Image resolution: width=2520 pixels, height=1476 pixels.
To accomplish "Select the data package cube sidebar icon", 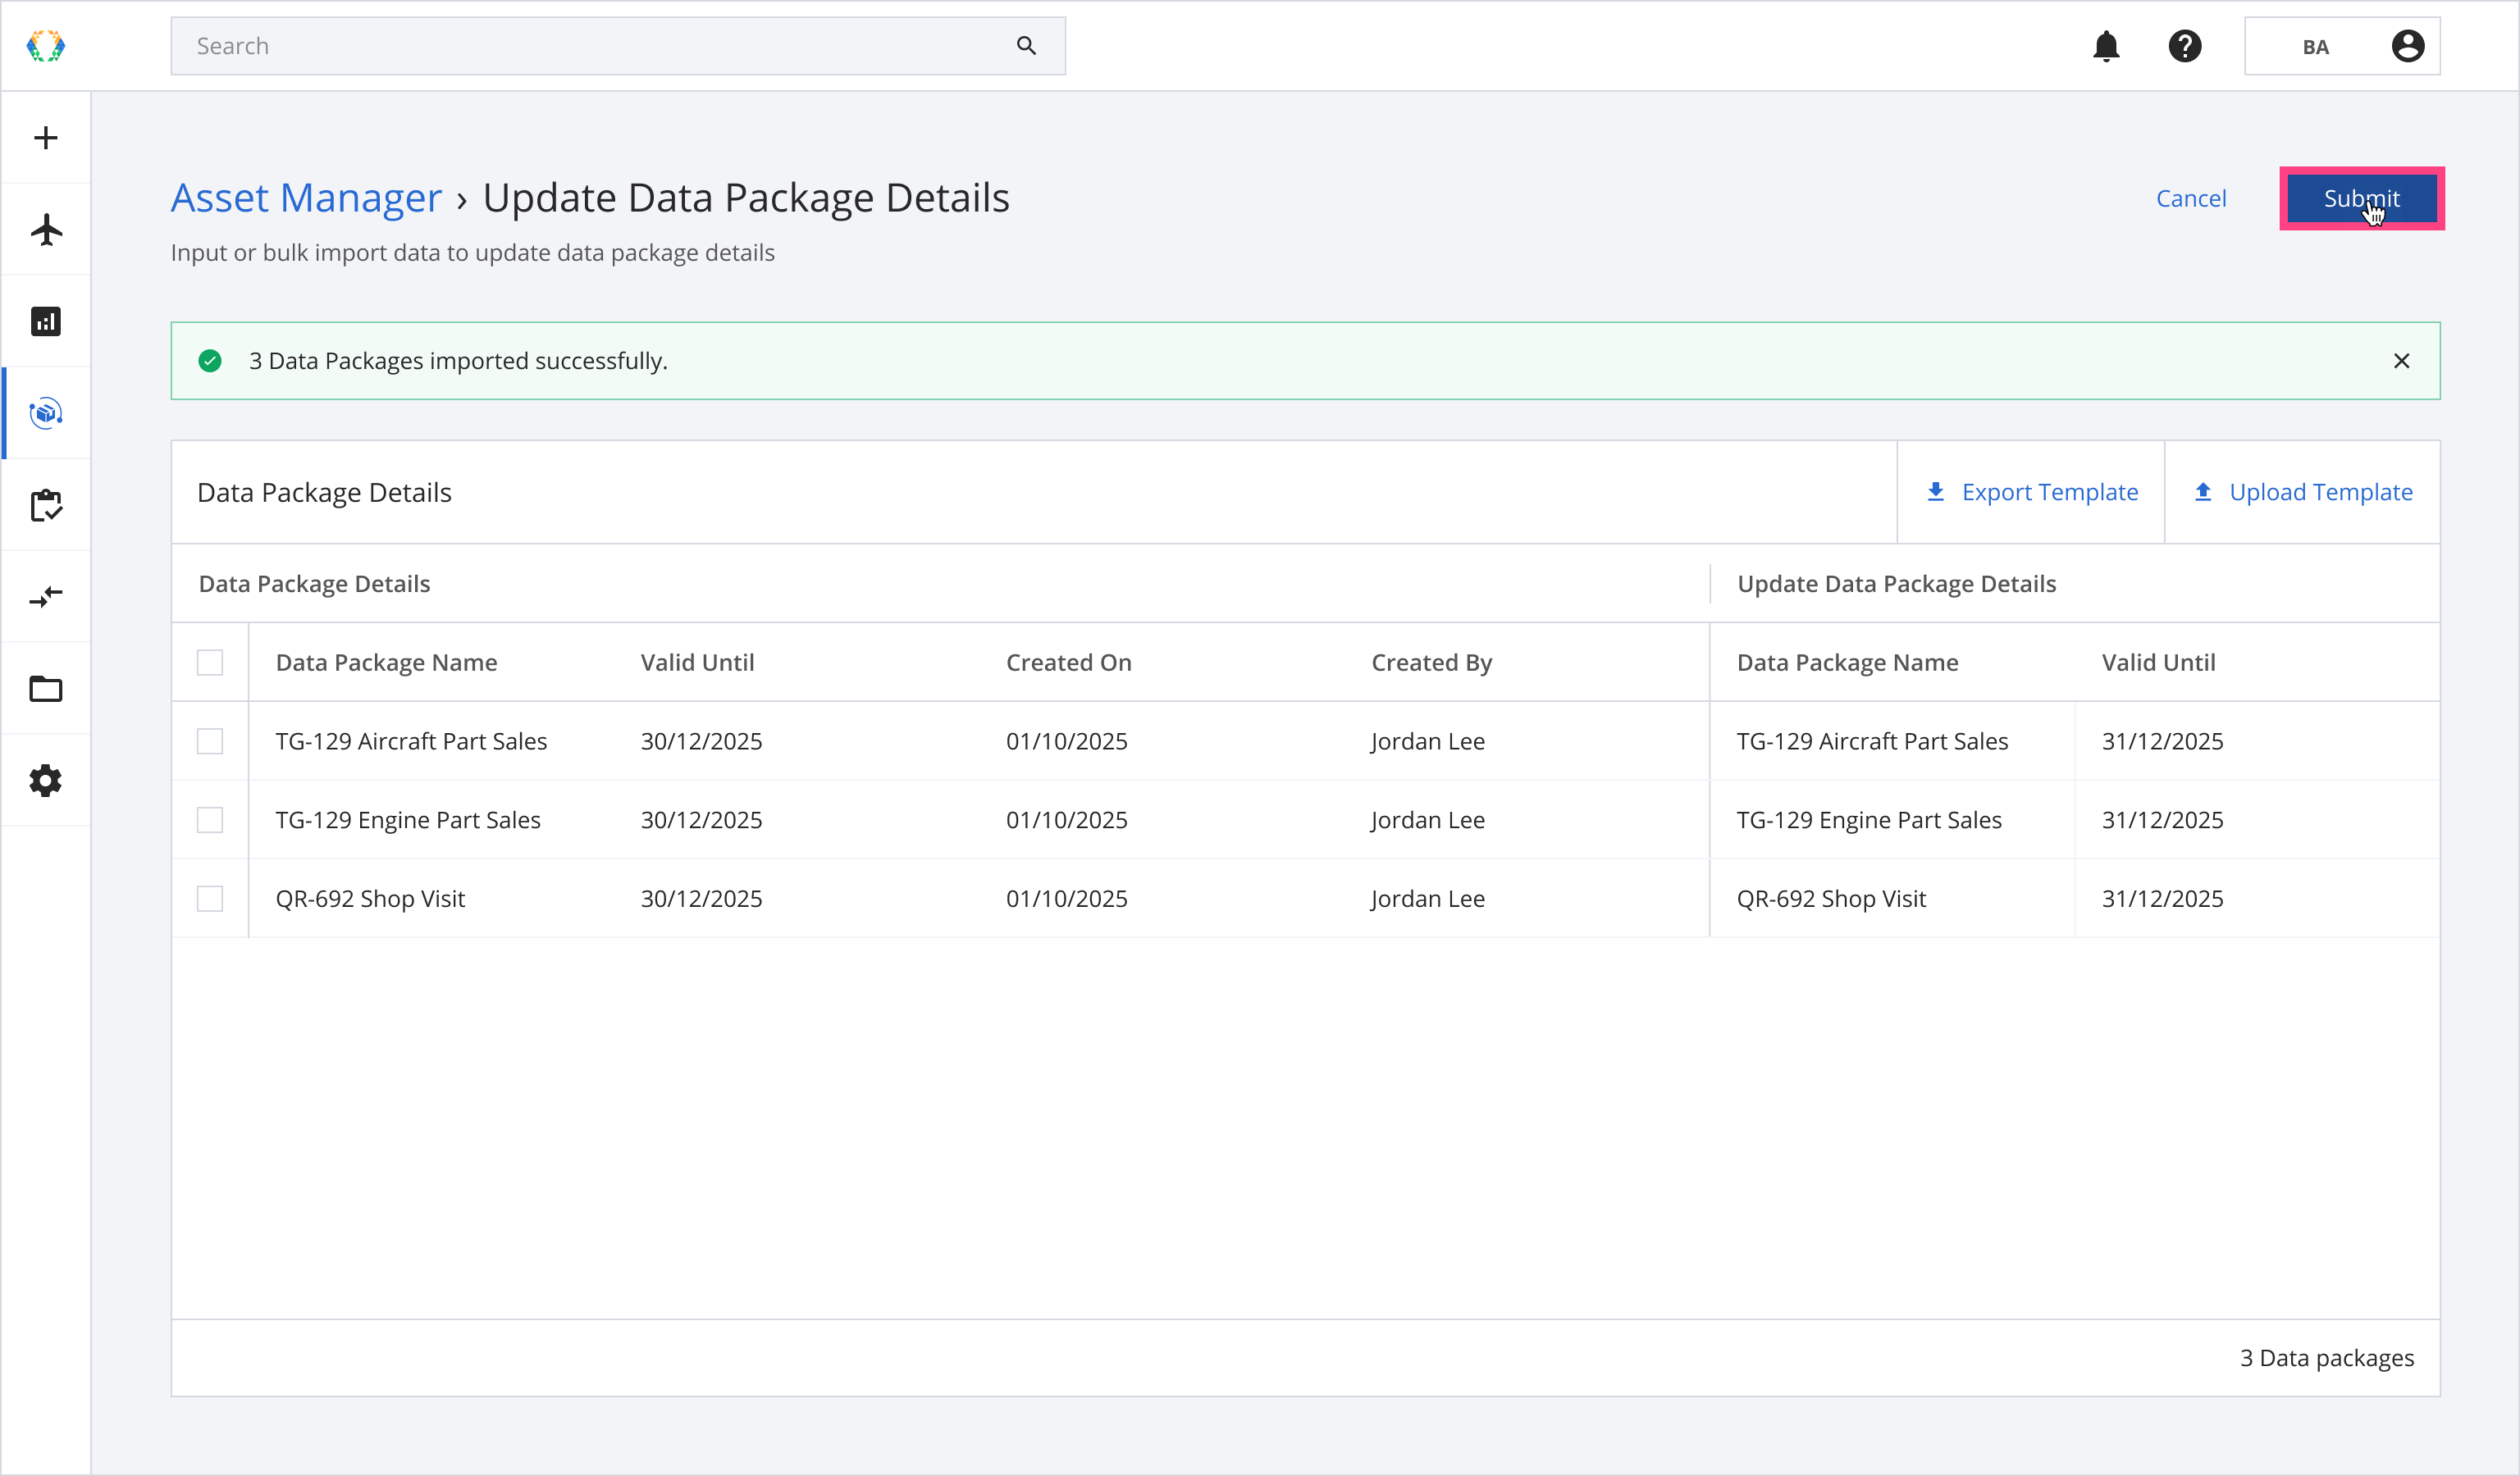I will tap(46, 414).
